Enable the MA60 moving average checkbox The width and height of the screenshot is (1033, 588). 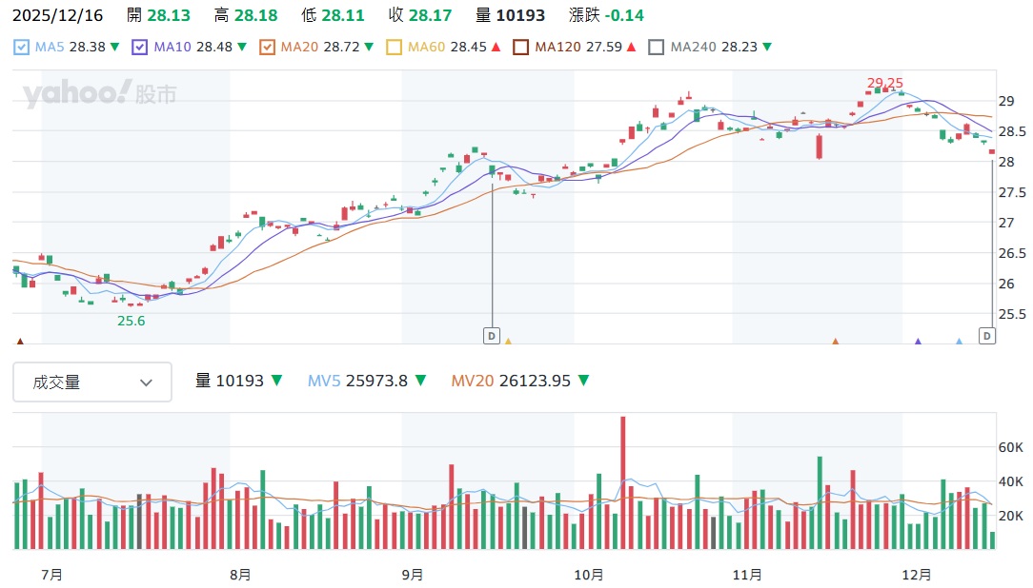(394, 47)
